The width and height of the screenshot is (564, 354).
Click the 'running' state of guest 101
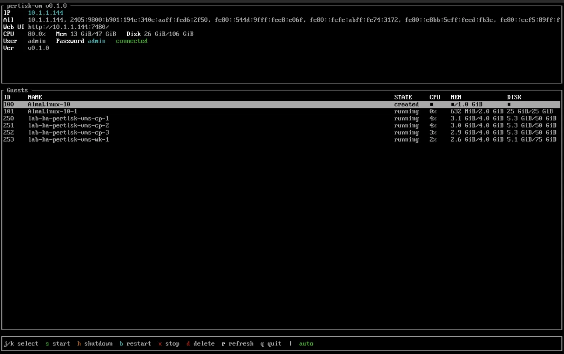[406, 111]
